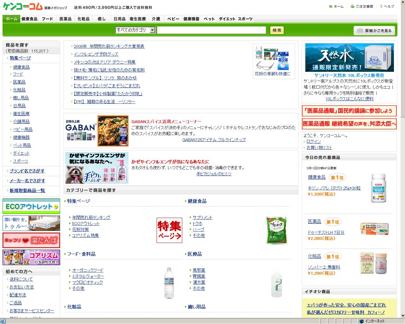
Task: Open the 10Lボックスはこんなに便利 link
Action: (x=349, y=99)
